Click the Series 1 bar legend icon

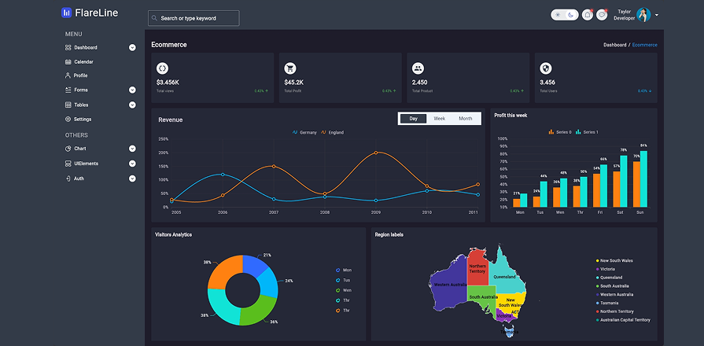click(x=578, y=132)
